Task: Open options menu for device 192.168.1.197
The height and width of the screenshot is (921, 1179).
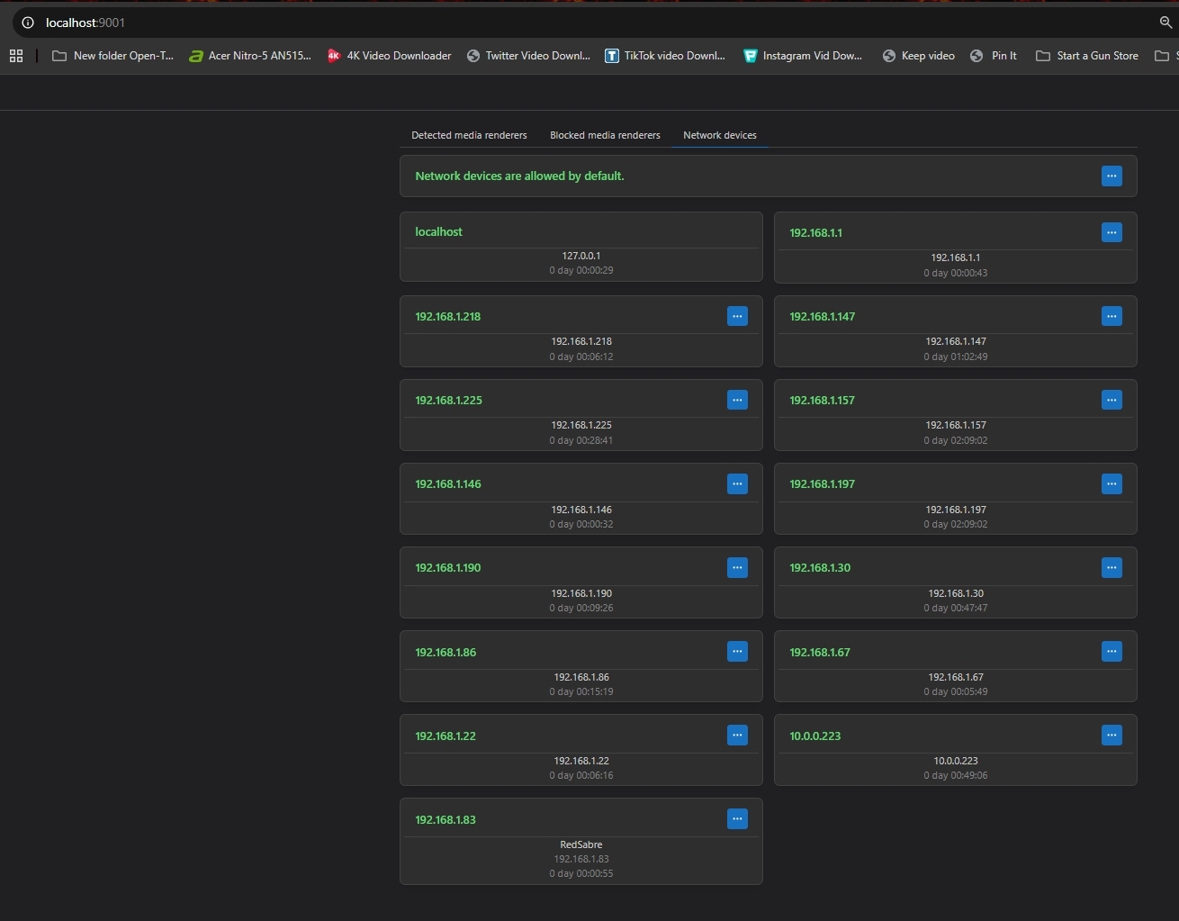Action: [1111, 483]
